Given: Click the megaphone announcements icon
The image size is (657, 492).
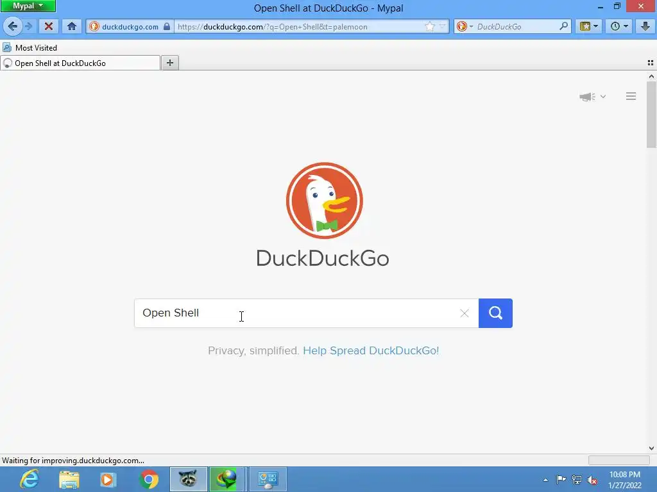Looking at the screenshot, I should (588, 97).
